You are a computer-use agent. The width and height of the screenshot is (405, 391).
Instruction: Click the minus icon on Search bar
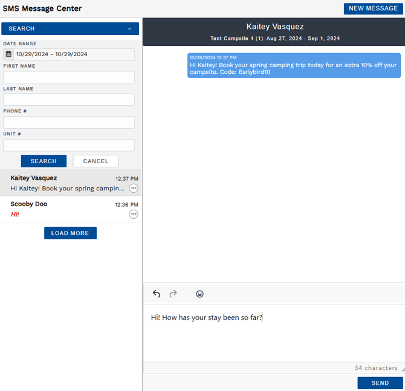coord(130,29)
